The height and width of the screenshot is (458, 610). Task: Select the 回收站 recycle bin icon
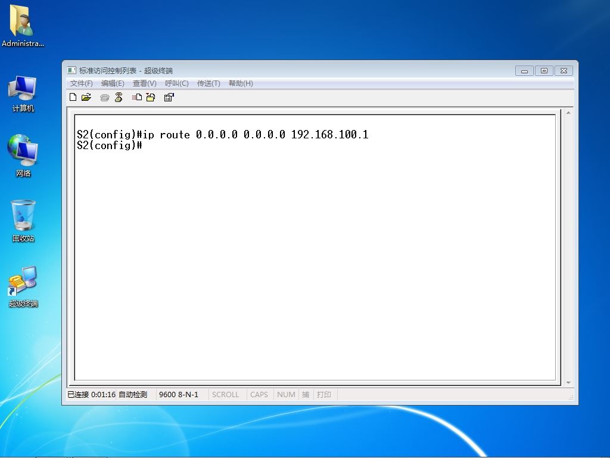click(23, 221)
